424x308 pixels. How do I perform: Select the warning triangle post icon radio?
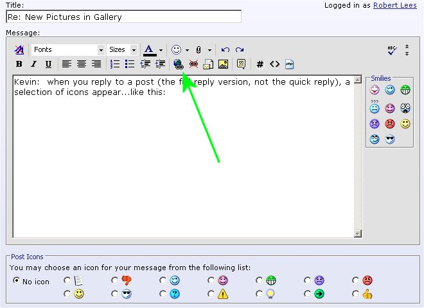tap(211, 294)
